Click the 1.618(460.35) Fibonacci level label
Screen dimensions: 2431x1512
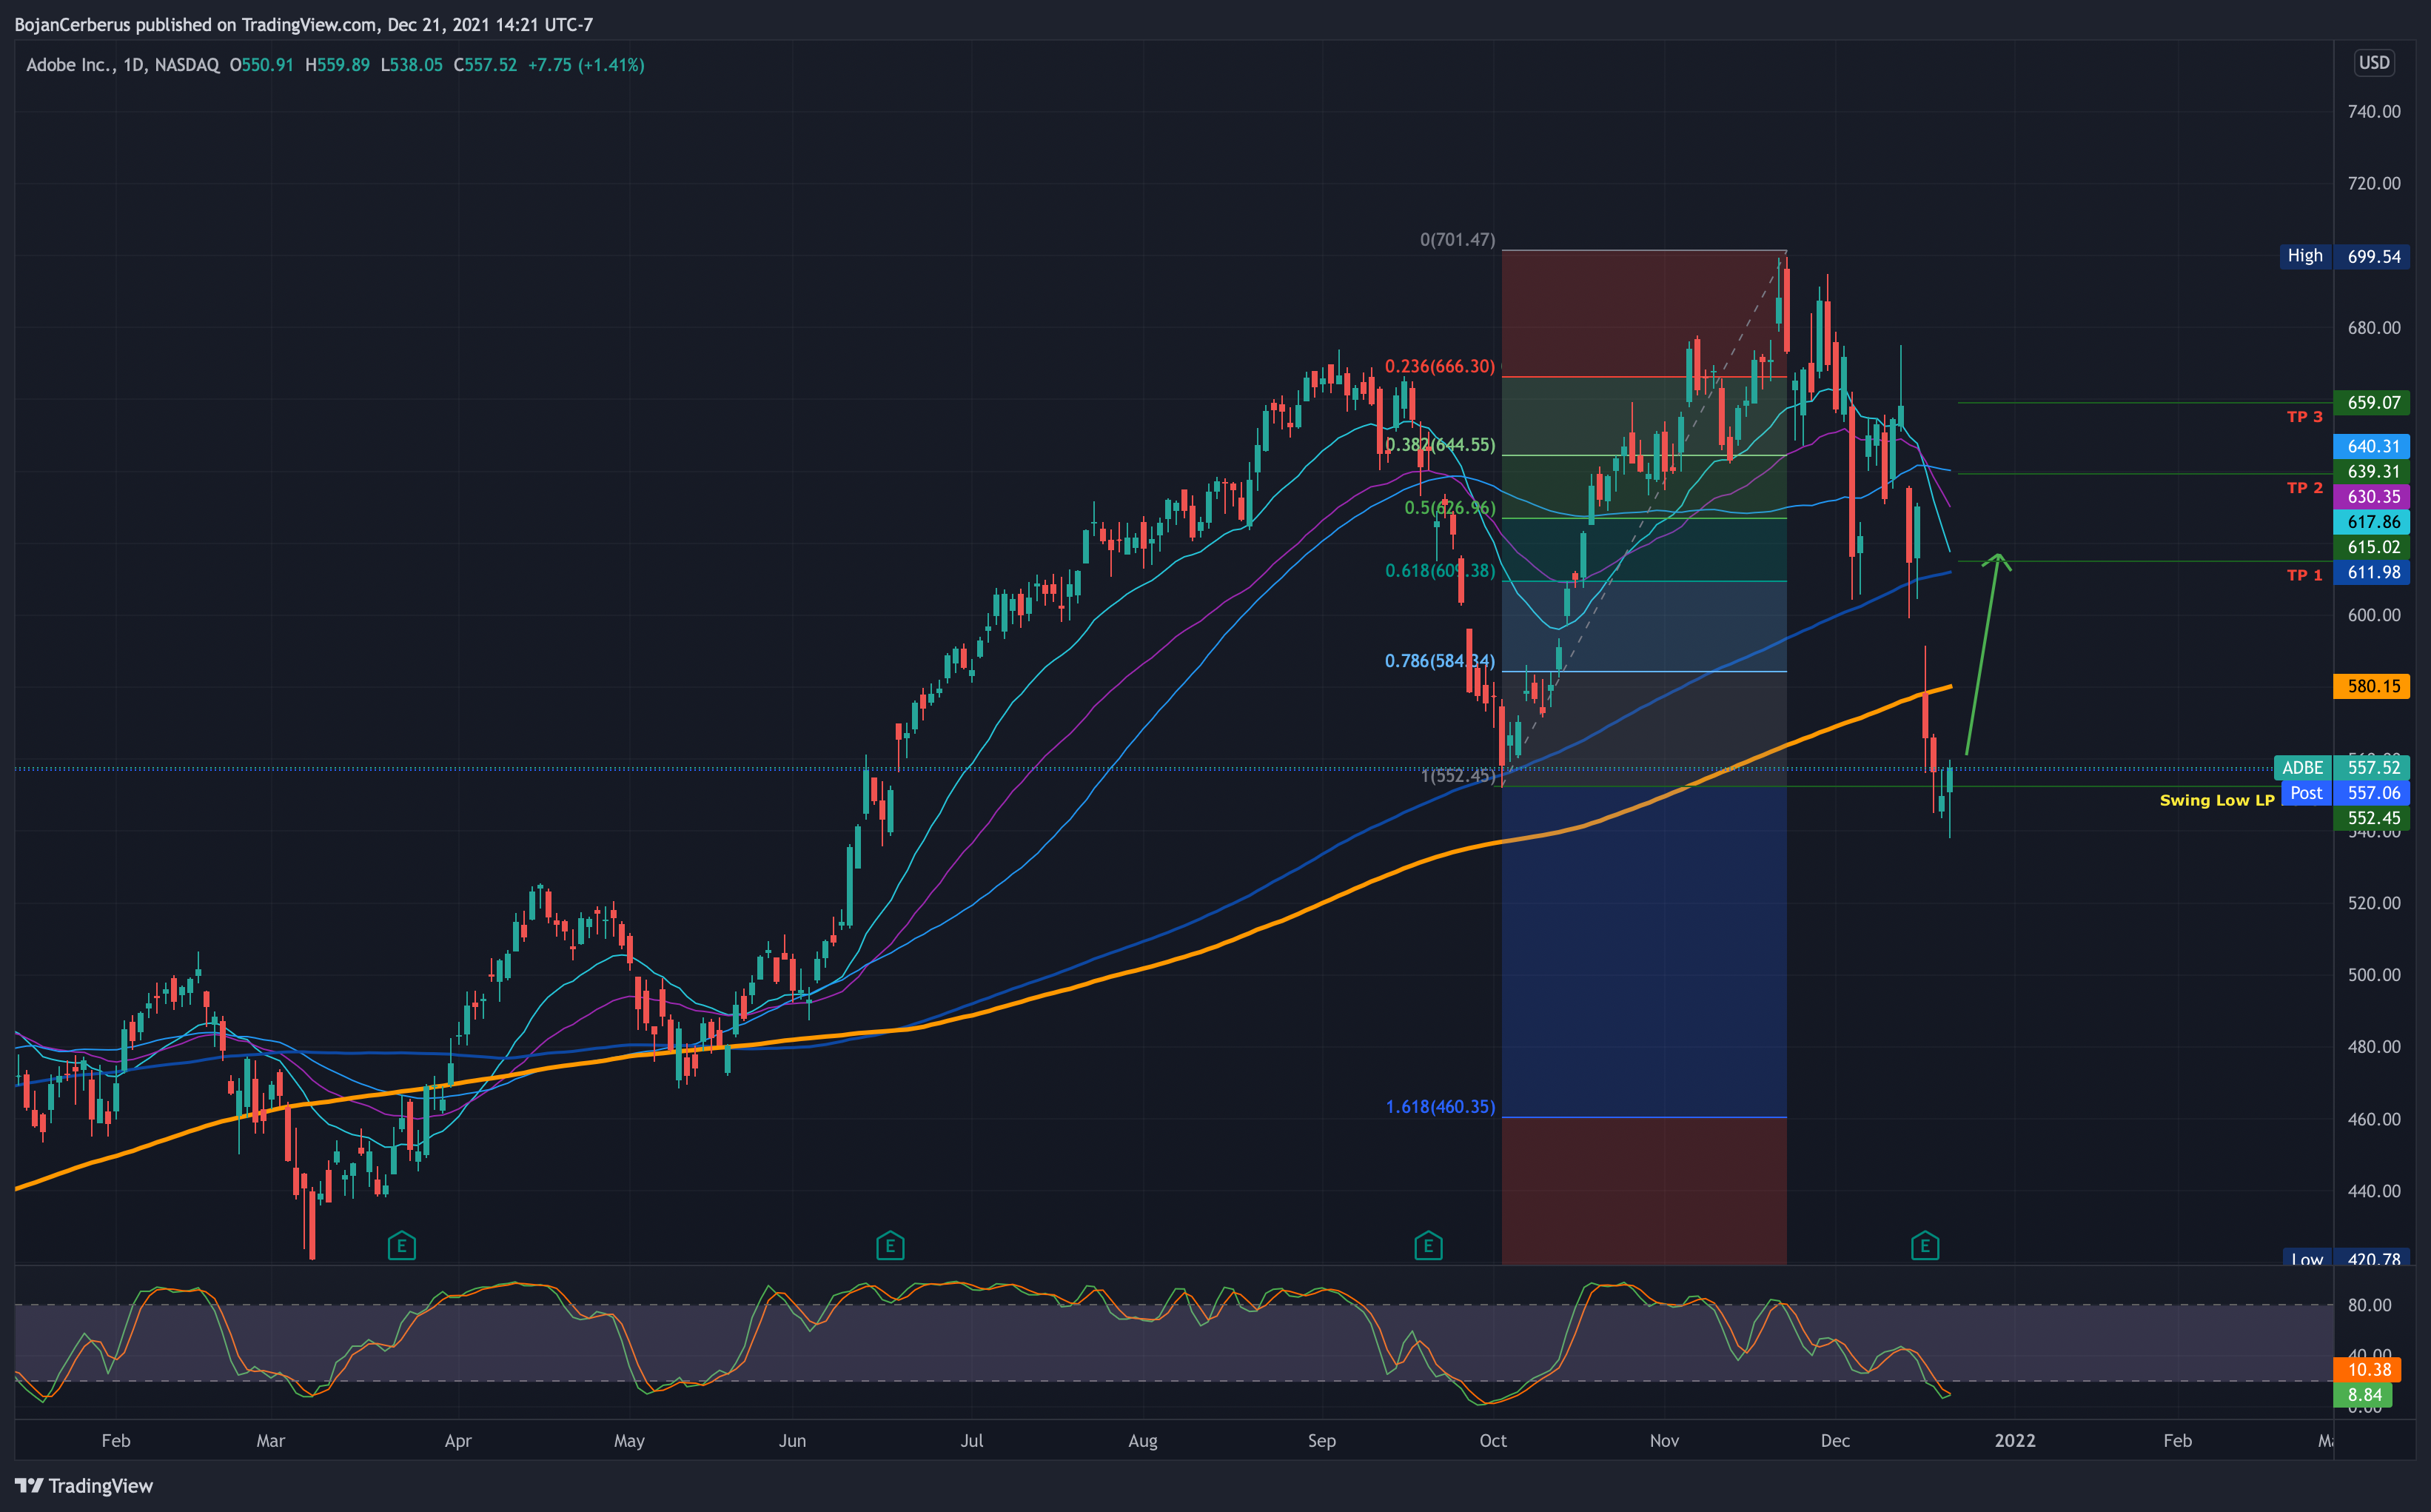[1441, 1107]
